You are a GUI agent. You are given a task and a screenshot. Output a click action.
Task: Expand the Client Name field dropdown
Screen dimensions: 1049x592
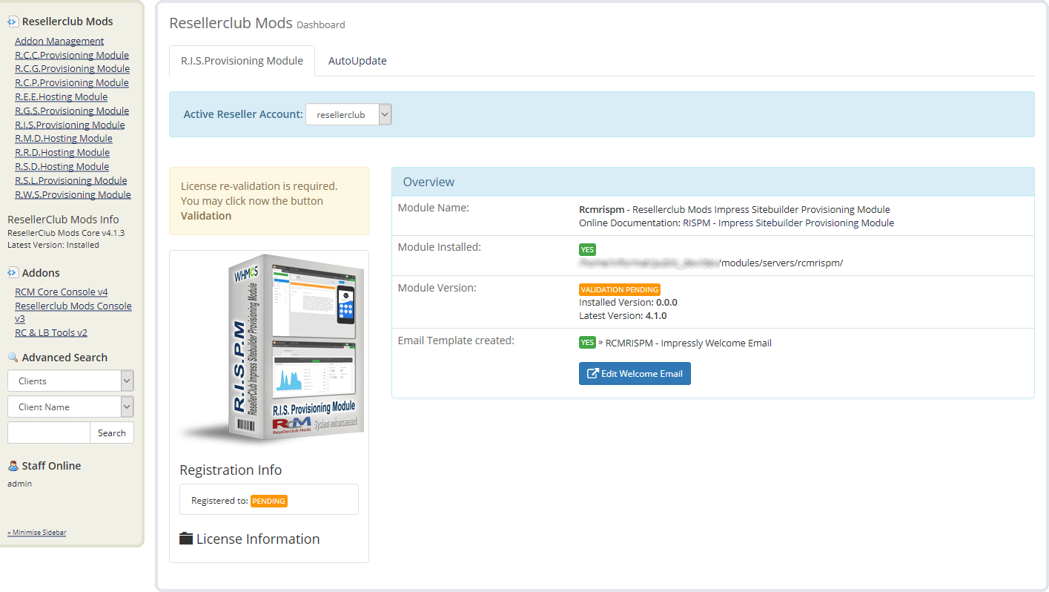click(x=70, y=407)
